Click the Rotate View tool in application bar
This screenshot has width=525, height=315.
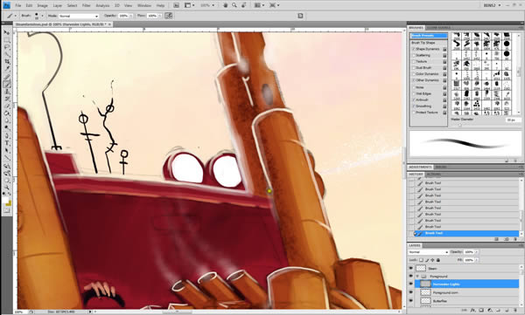point(243,5)
